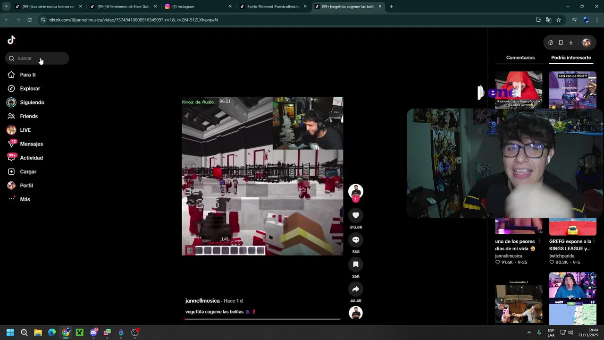The width and height of the screenshot is (604, 340).
Task: View site information icon
Action: [x=43, y=20]
